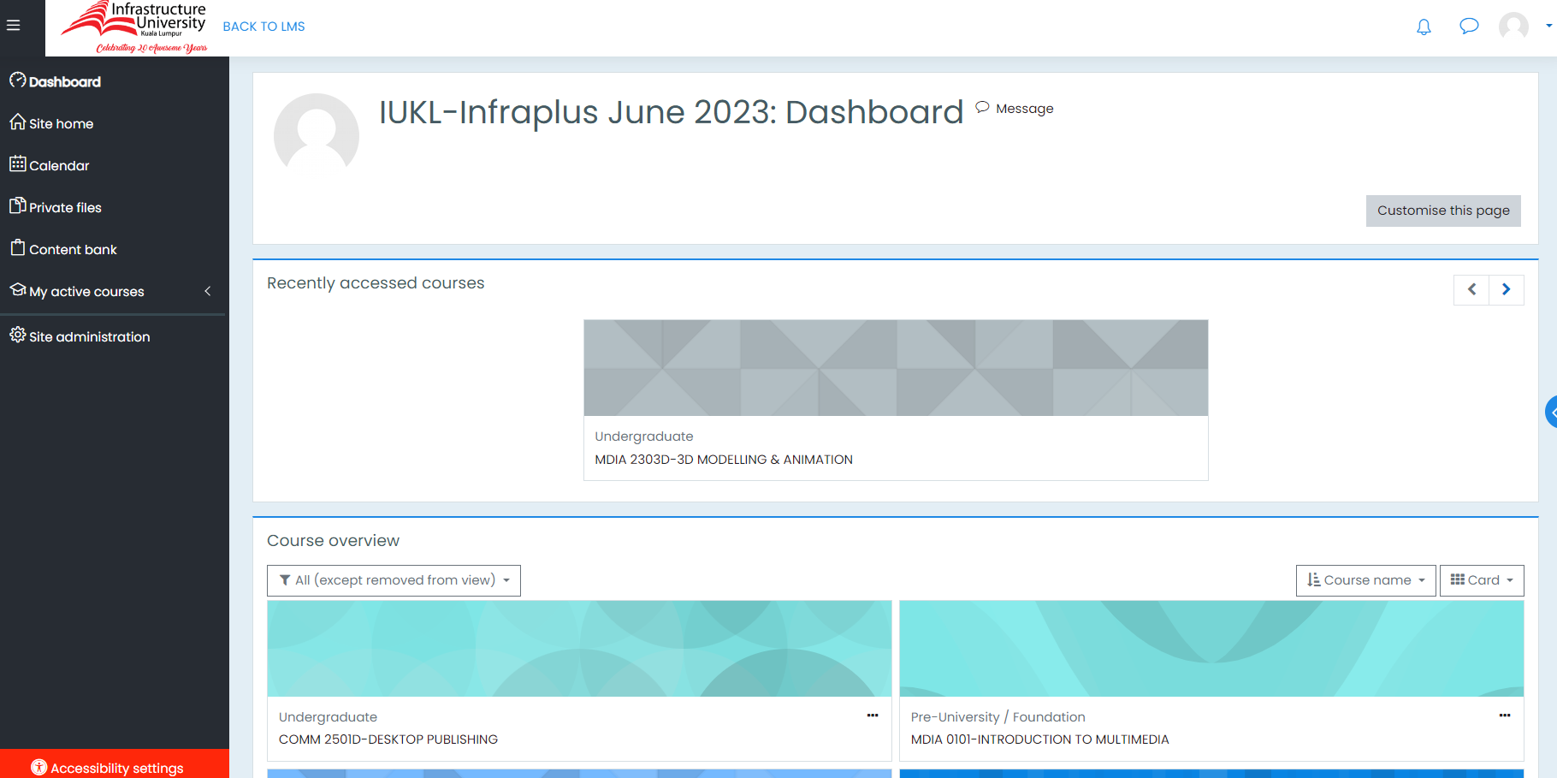Click the Private files document icon
Screen dimensions: 1557x778
point(17,205)
